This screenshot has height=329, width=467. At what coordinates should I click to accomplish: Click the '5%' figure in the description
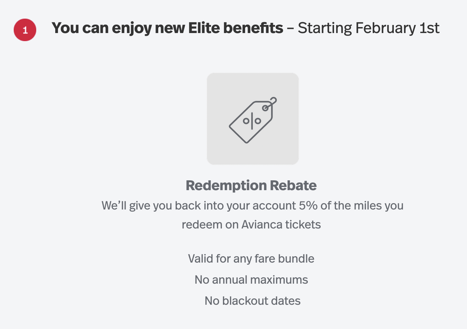pos(308,205)
